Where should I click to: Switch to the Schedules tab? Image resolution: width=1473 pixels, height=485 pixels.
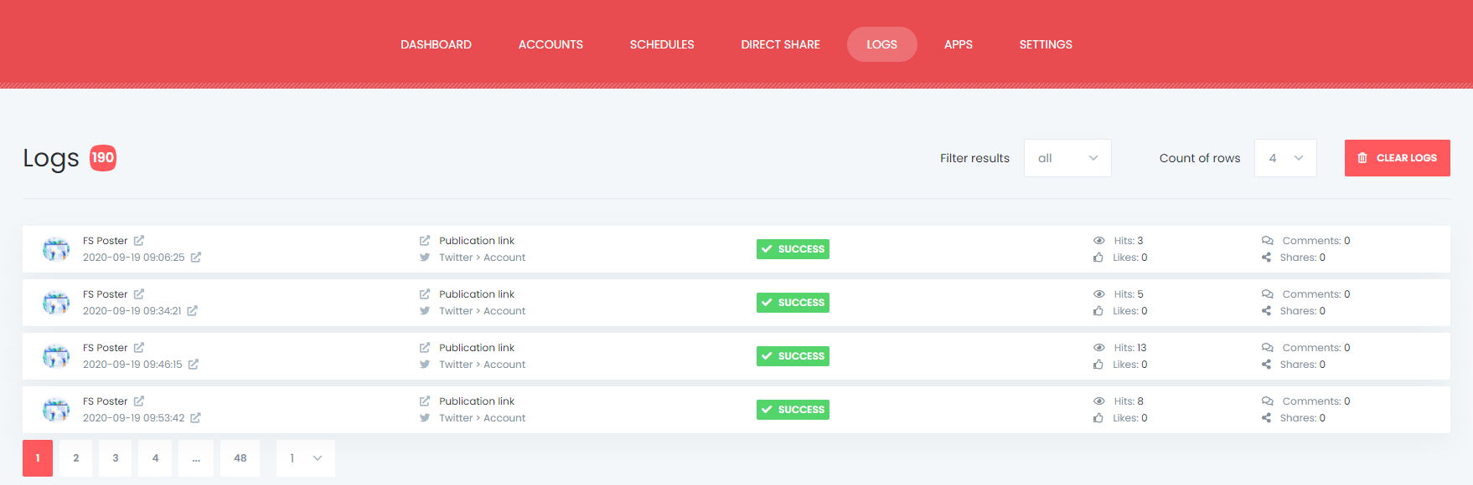[662, 44]
